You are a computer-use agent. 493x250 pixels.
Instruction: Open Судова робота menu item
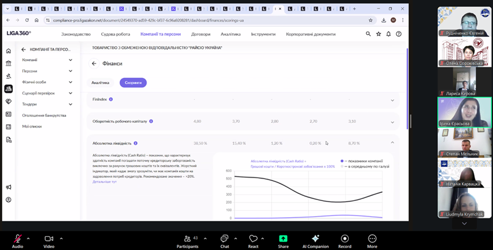coord(115,34)
